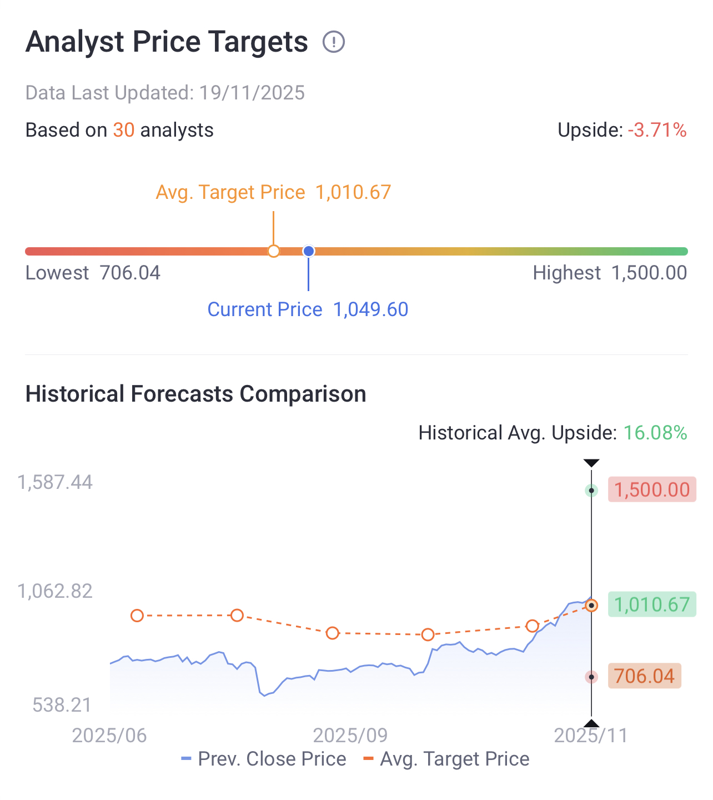Select the third orange target price data point

click(x=332, y=633)
